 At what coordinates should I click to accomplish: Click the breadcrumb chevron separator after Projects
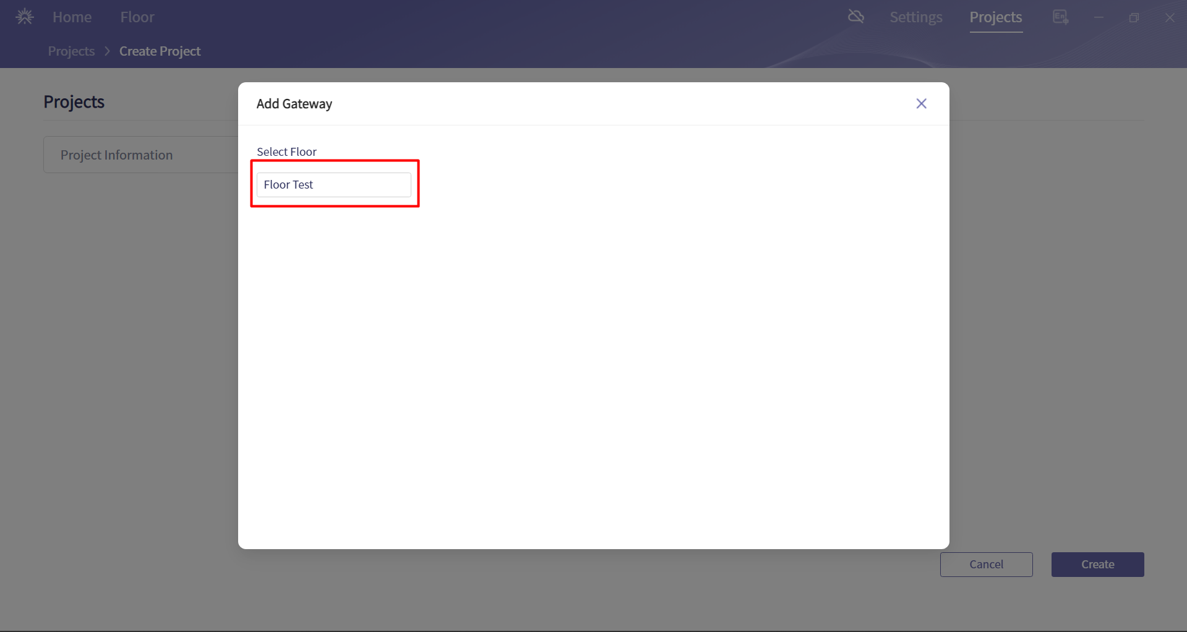(x=107, y=51)
